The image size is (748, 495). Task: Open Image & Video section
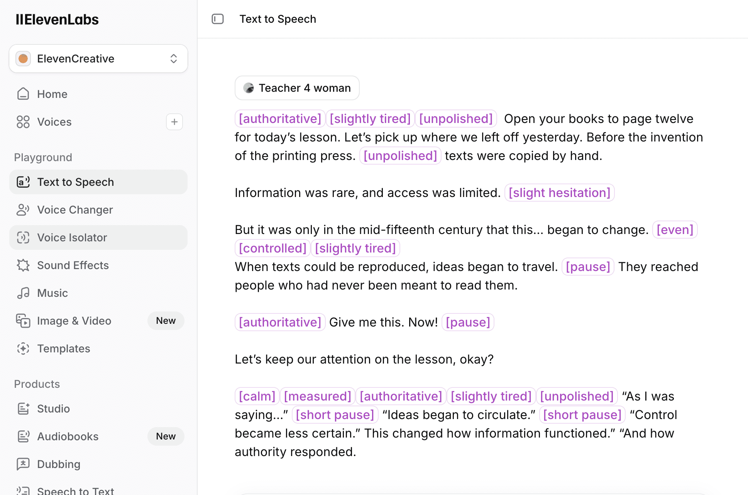coord(74,321)
